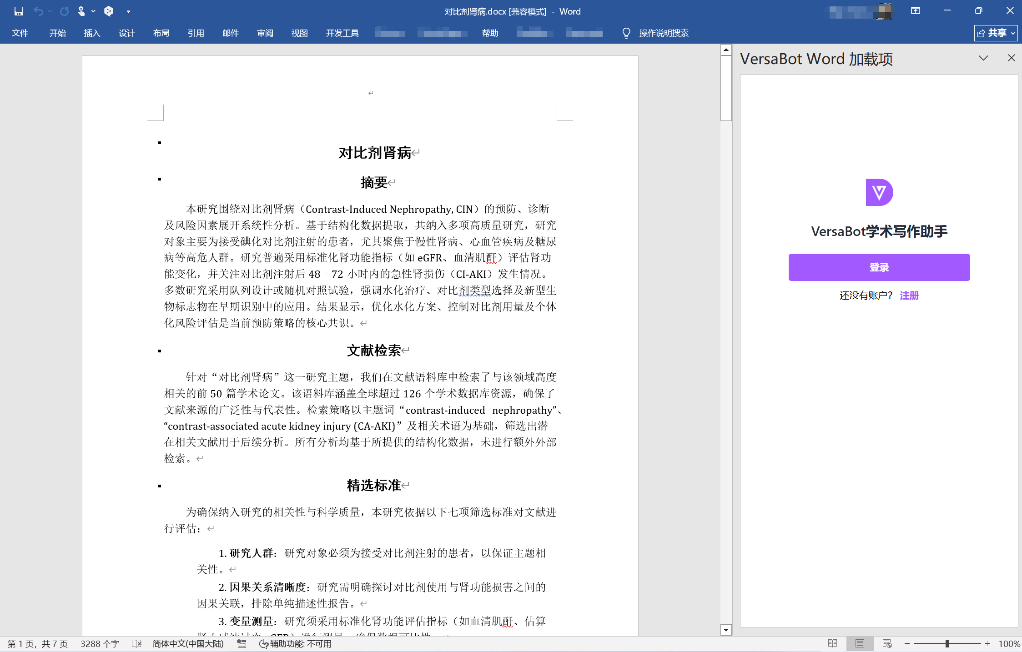Switch to Read Mode in the status bar
This screenshot has height=652, width=1022.
coord(833,643)
